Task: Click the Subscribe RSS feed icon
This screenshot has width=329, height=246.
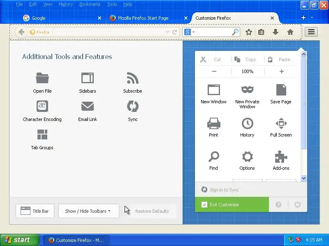Action: tap(132, 78)
